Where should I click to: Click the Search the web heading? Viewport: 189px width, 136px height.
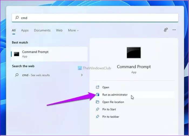pyautogui.click(x=23, y=66)
